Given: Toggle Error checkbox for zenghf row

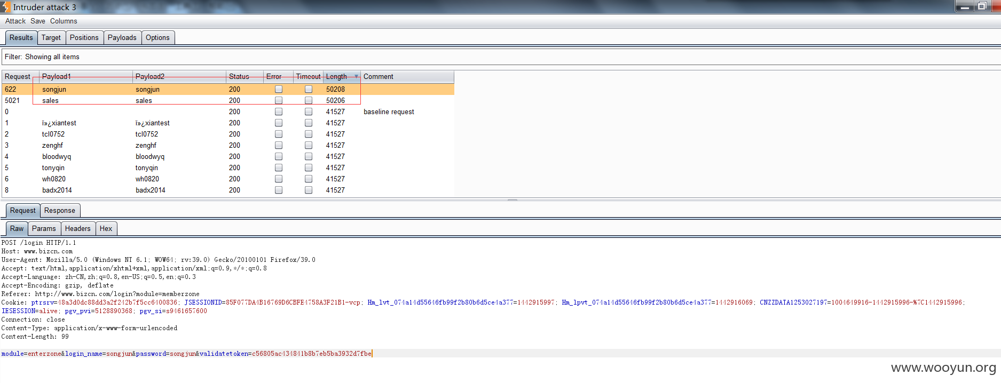Looking at the screenshot, I should pyautogui.click(x=279, y=145).
